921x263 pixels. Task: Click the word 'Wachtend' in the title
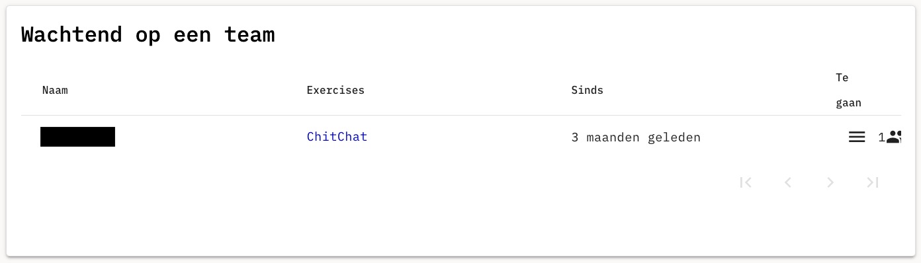click(71, 34)
